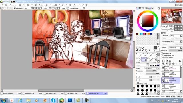The height and width of the screenshot is (103, 183).
Task: Enable the Источник выбора option
Action: click(162, 58)
